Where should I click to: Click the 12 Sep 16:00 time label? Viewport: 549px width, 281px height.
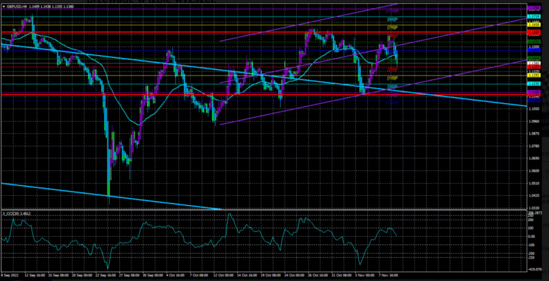(35, 275)
